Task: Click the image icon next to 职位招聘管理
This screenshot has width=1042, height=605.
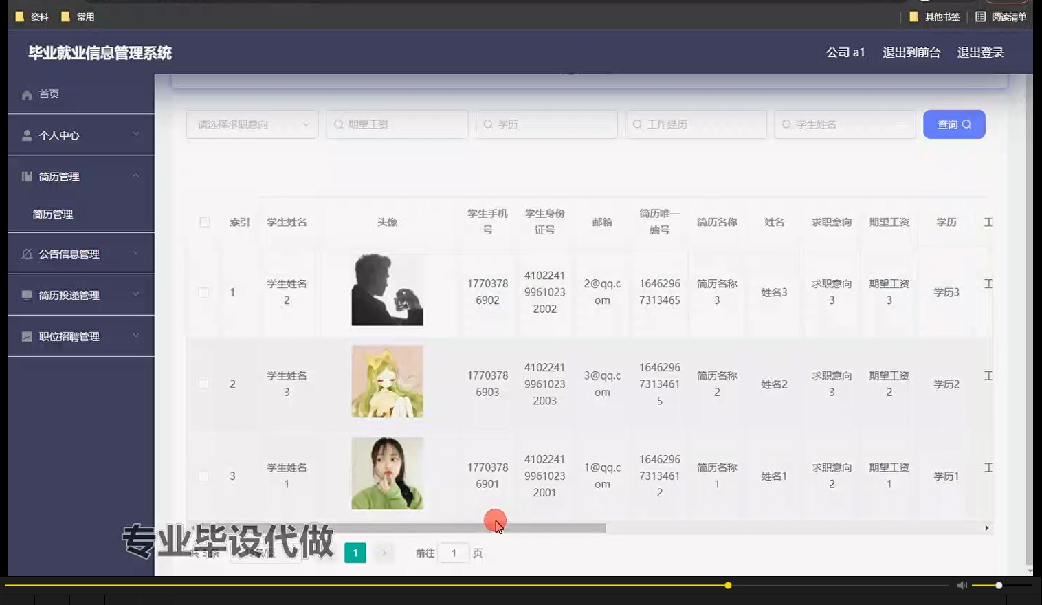Action: tap(26, 336)
